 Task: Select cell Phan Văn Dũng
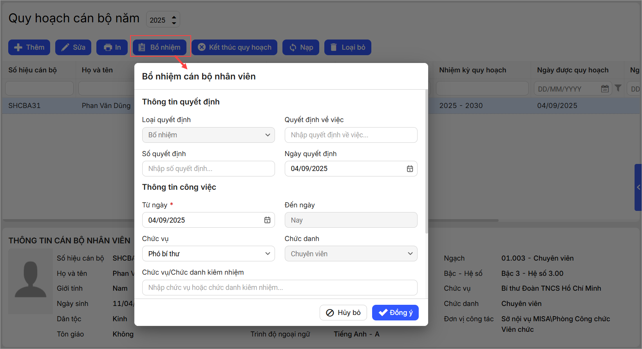click(x=106, y=106)
